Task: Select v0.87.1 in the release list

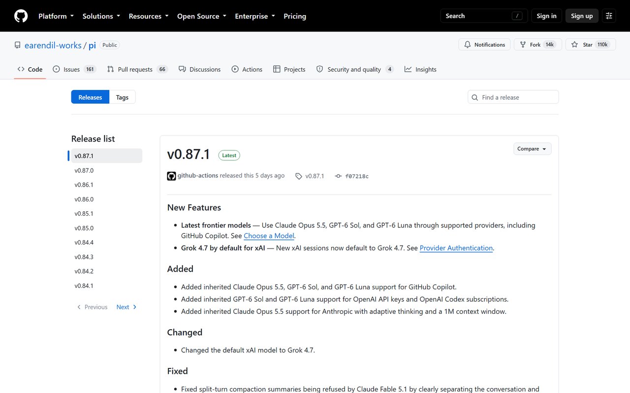Action: [x=107, y=156]
